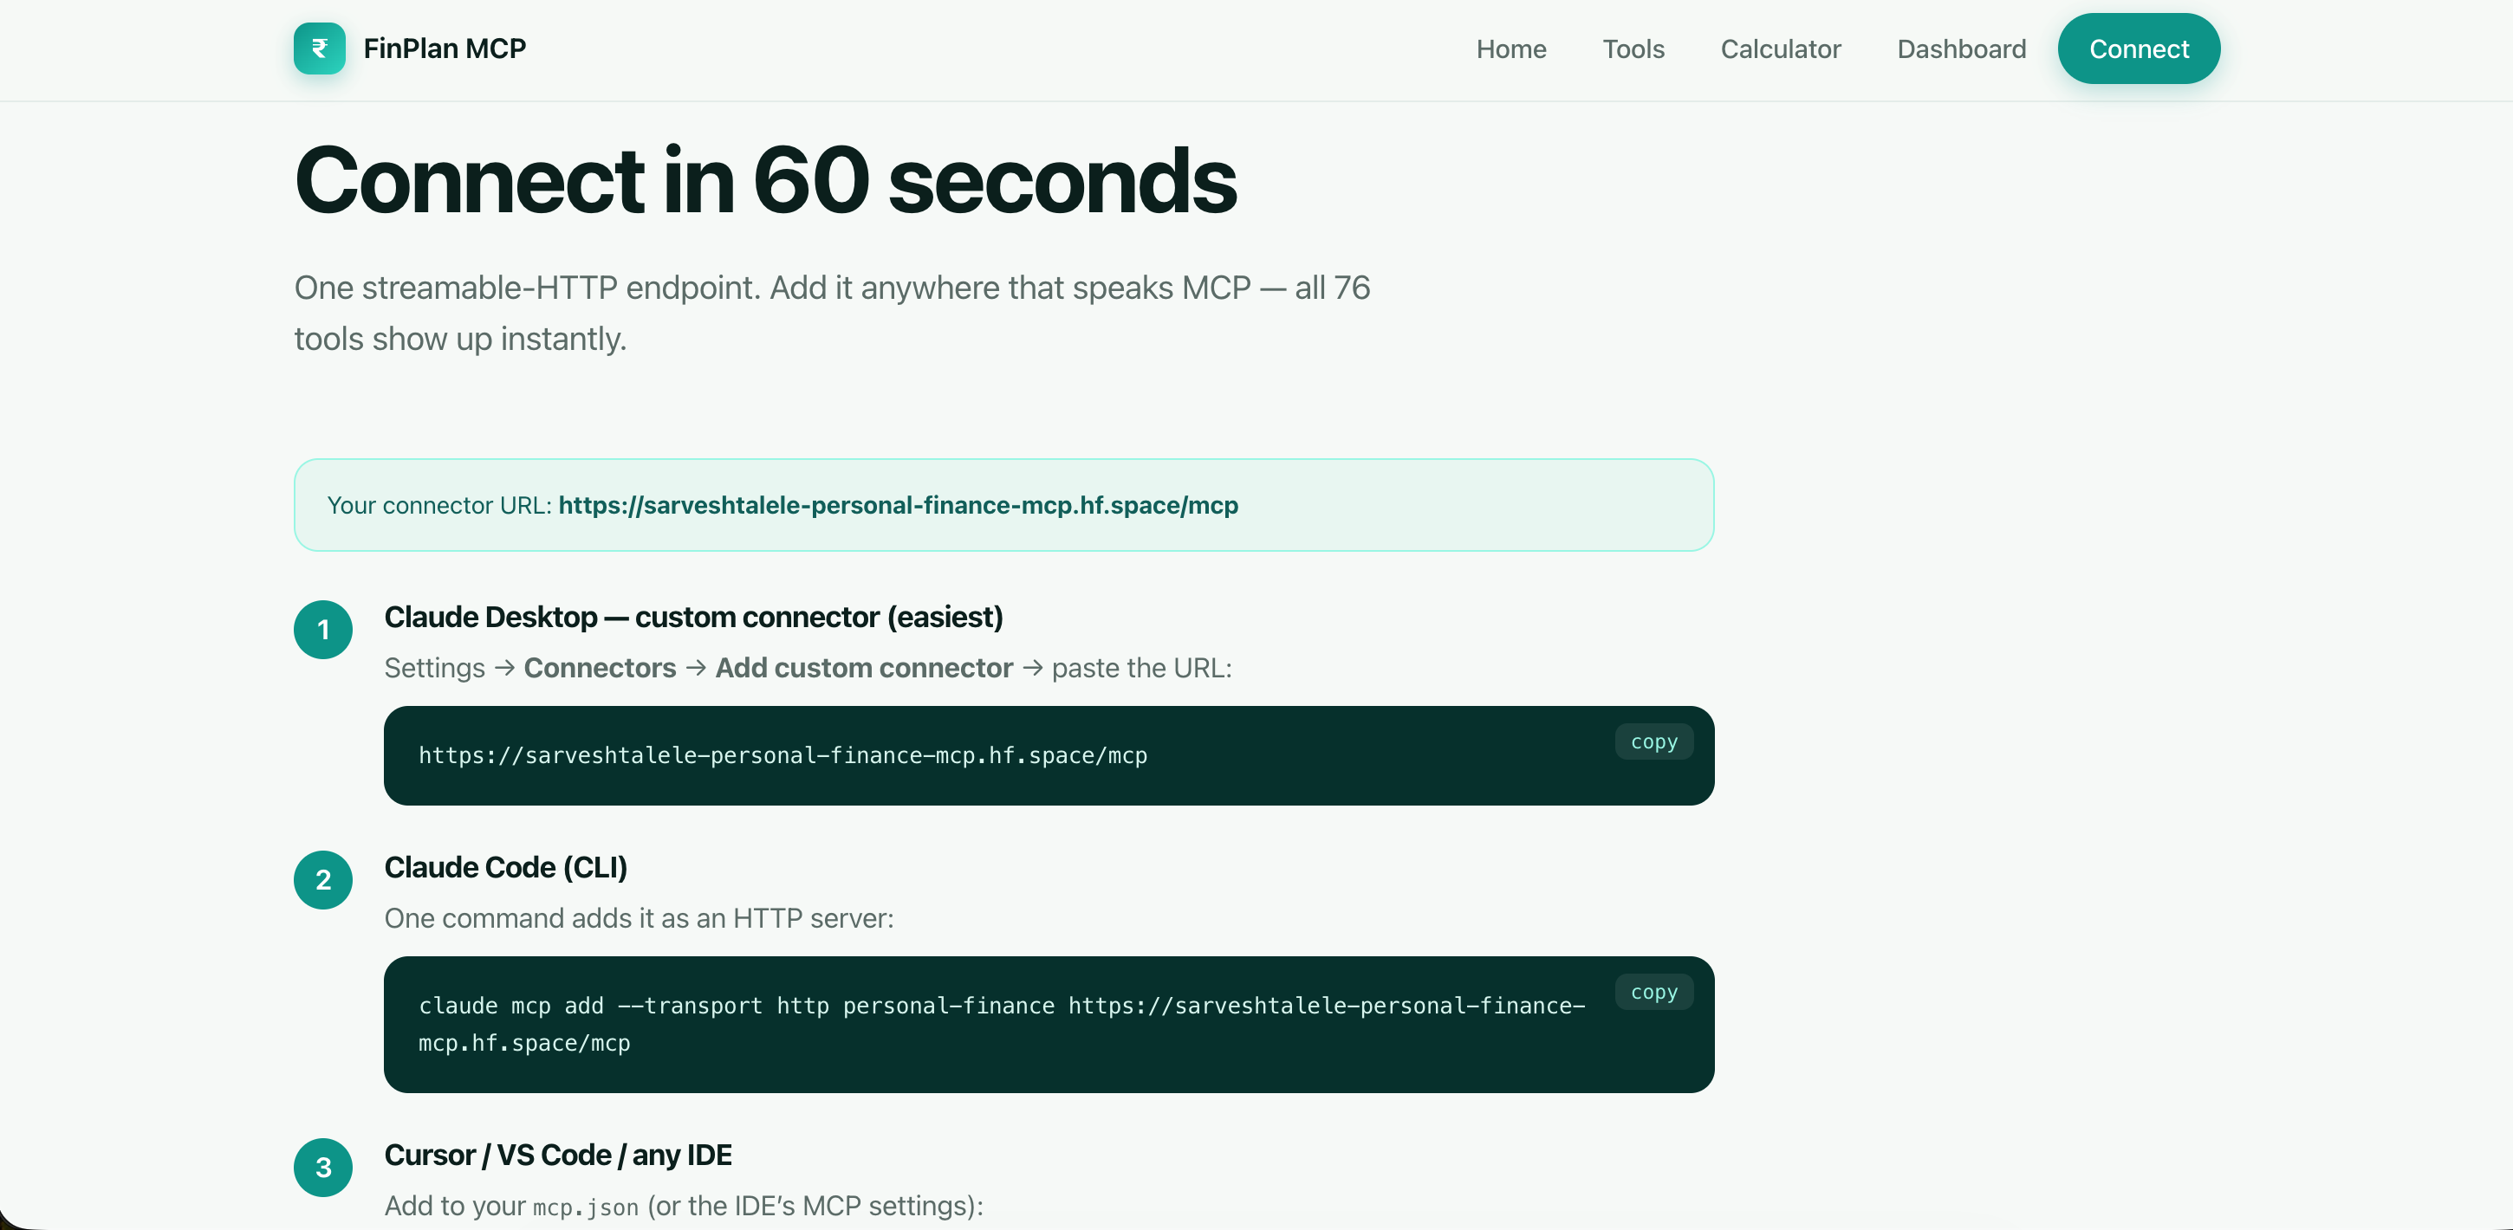Click the 'mcp.json' inline code text
This screenshot has width=2513, height=1230.
click(585, 1207)
